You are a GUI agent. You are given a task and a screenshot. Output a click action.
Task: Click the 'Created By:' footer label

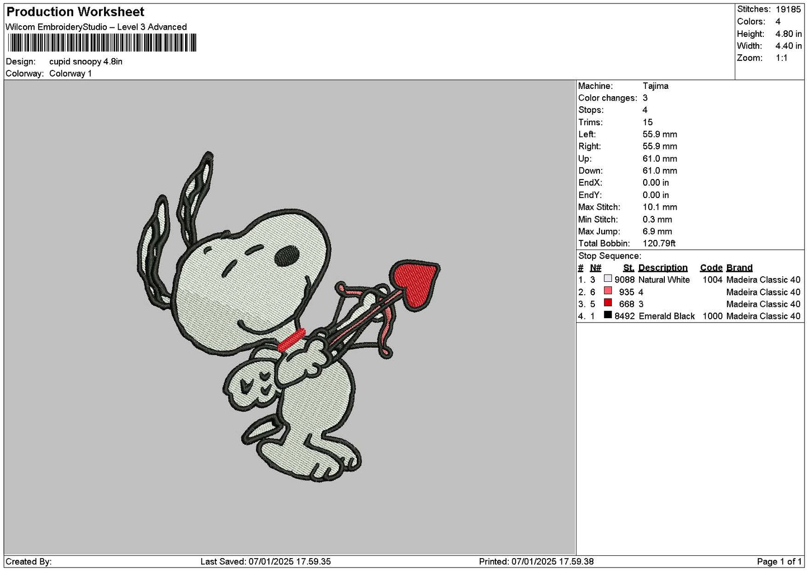point(29,561)
